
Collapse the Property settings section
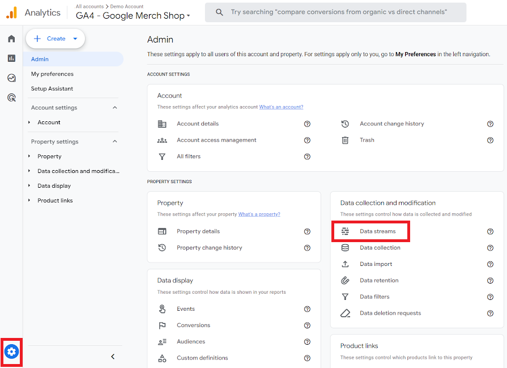point(115,141)
